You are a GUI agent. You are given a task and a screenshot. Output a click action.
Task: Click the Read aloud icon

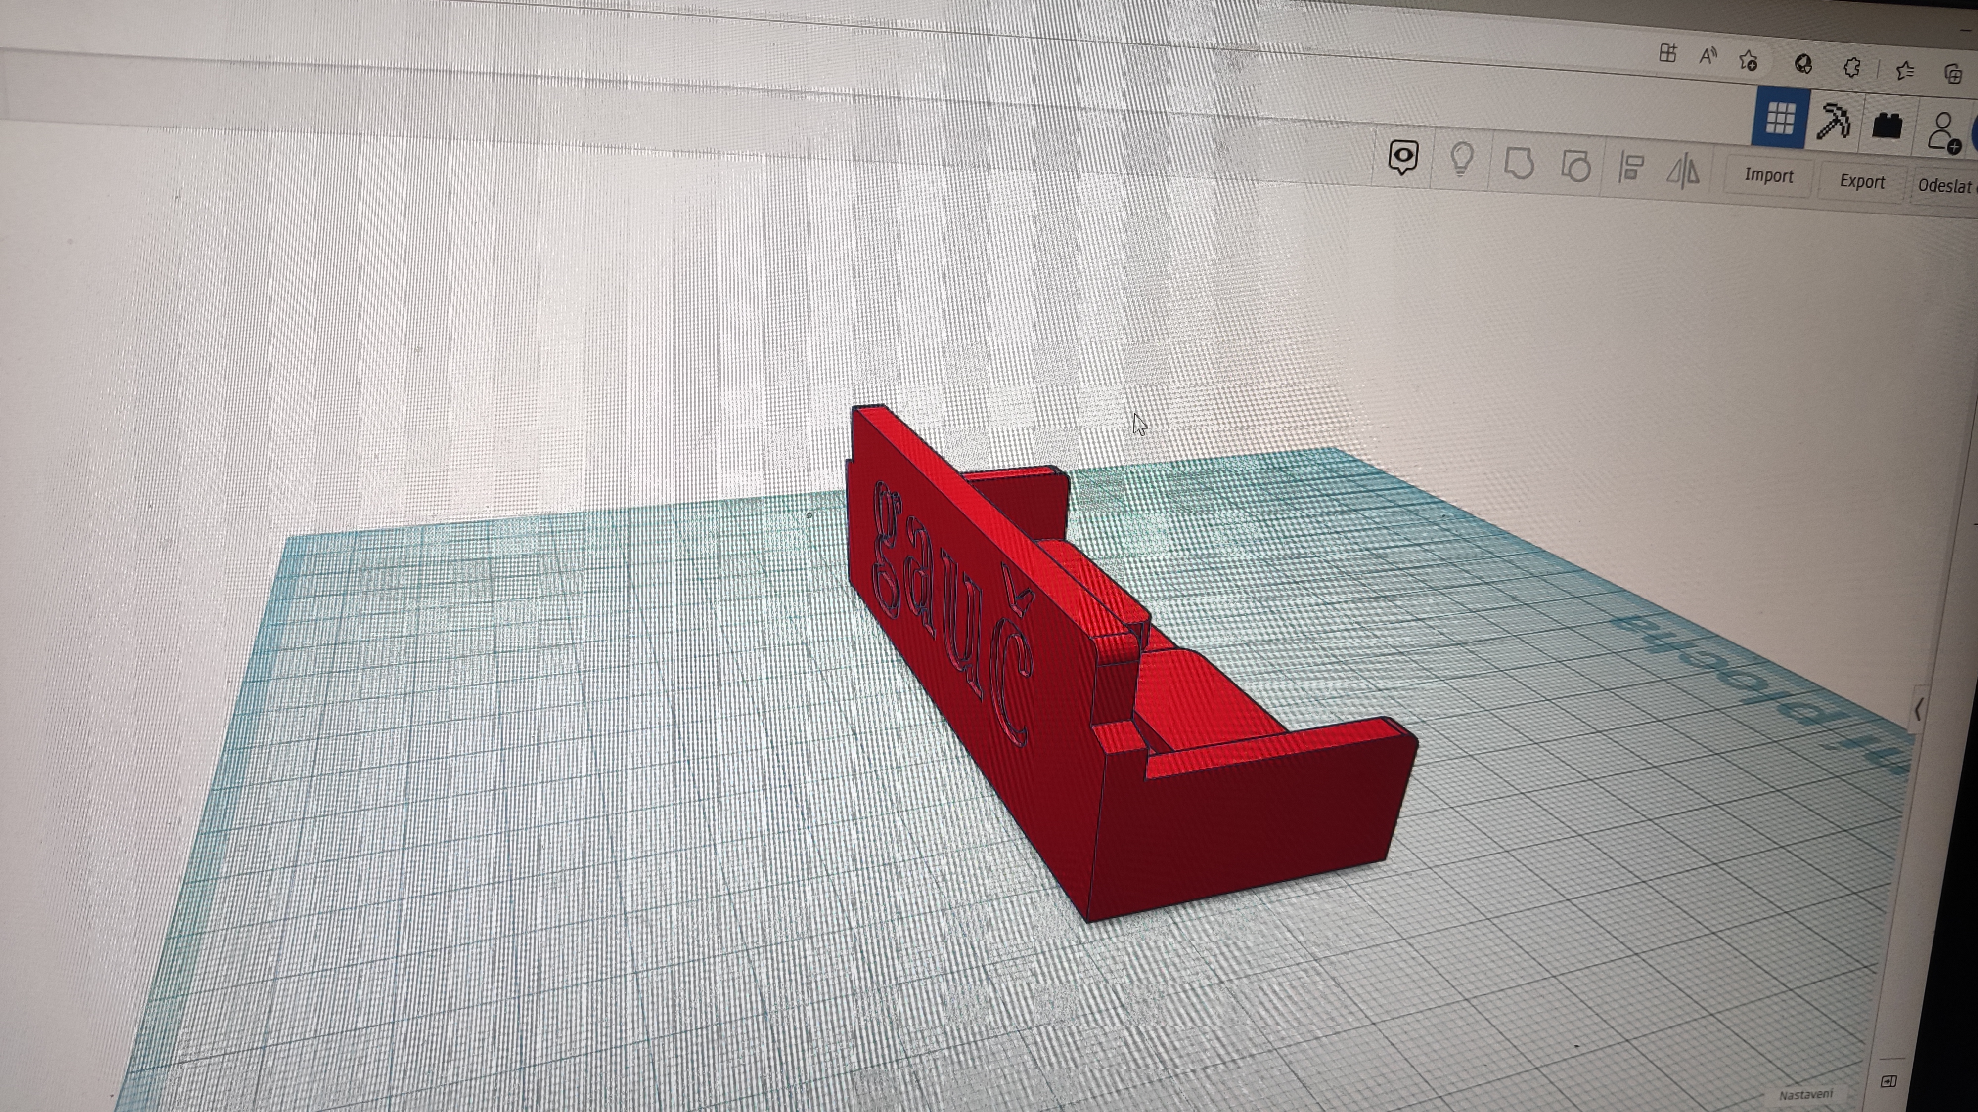point(1708,56)
